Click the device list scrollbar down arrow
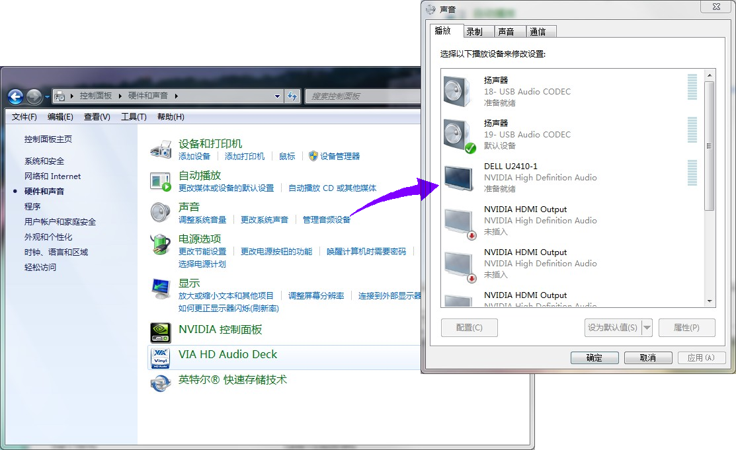The width and height of the screenshot is (736, 450). (x=710, y=301)
